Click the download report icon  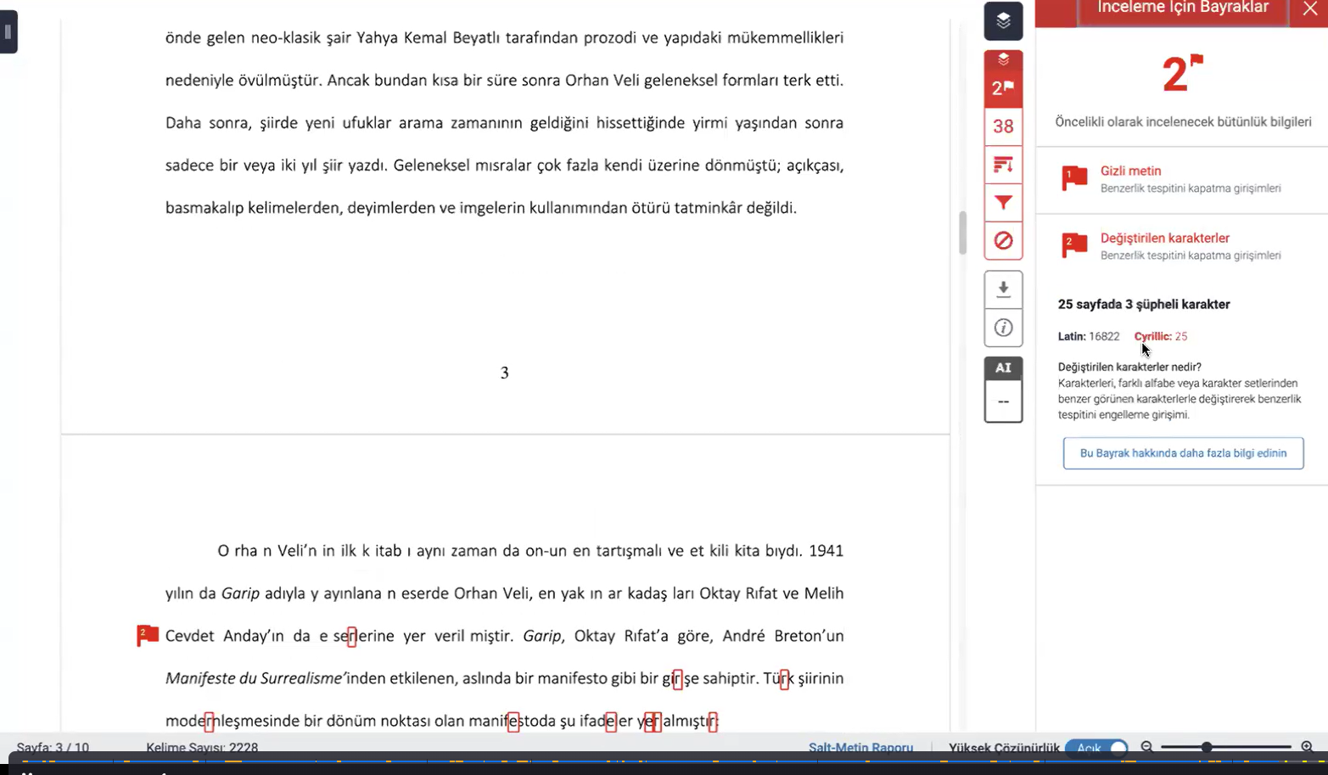click(1003, 289)
